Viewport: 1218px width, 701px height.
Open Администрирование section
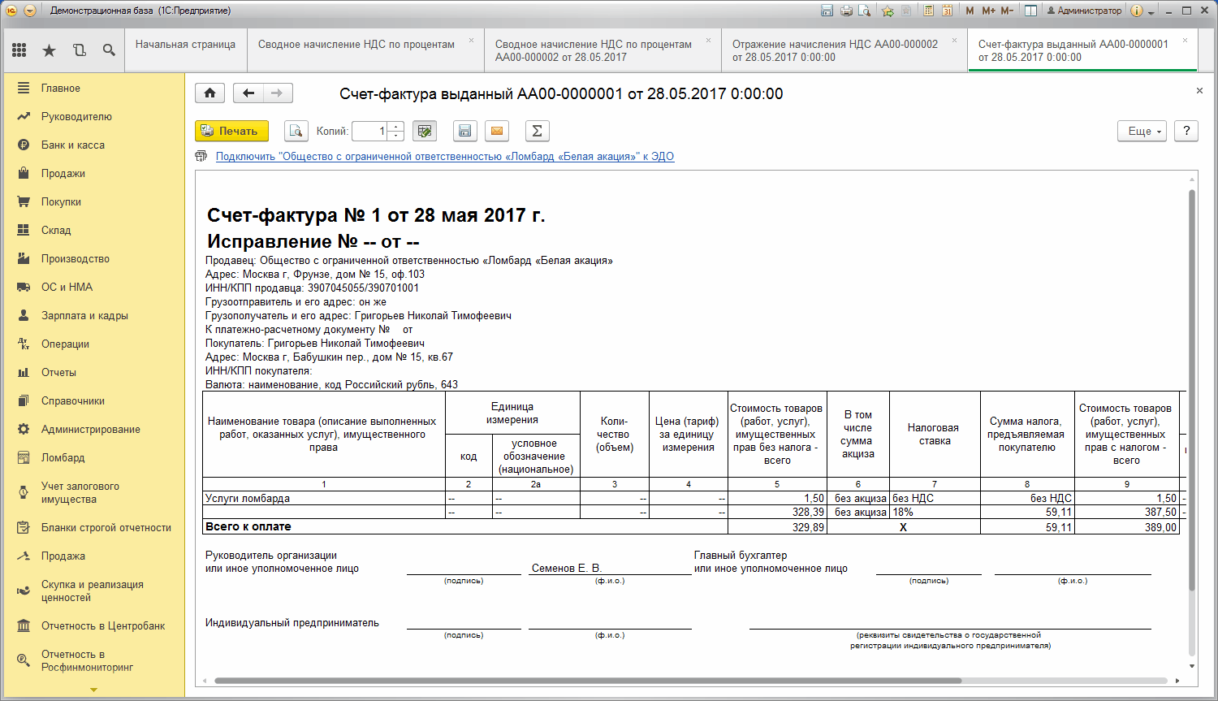[x=93, y=429]
